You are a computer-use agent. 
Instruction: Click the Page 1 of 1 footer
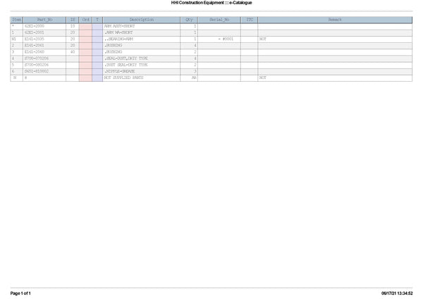pyautogui.click(x=20, y=293)
